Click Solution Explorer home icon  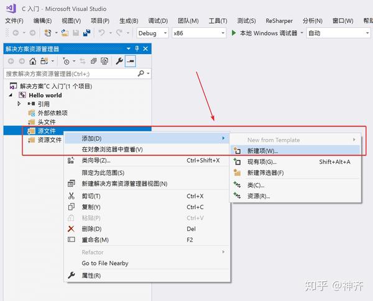33,61
